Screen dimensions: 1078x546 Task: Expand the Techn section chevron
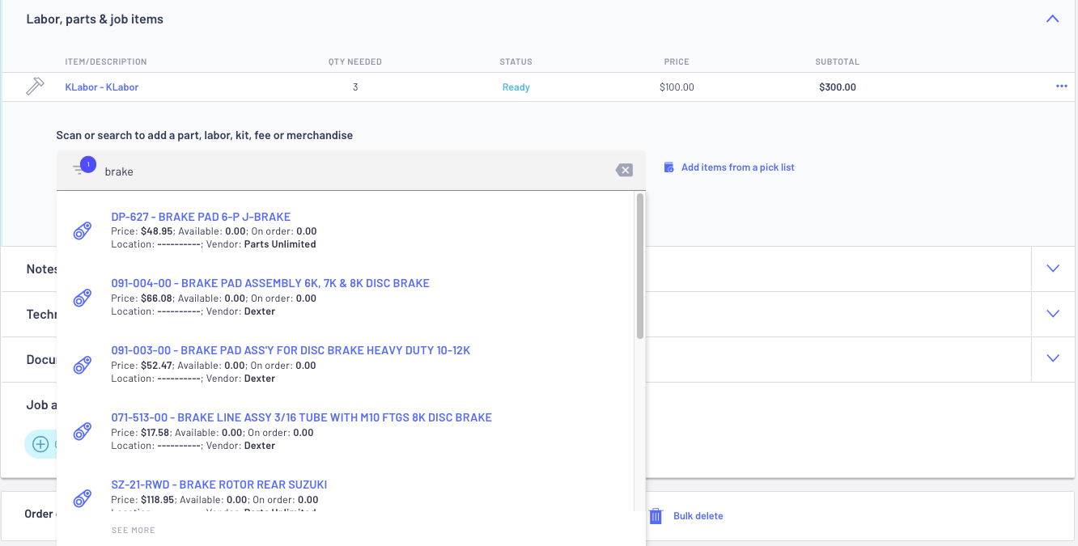pyautogui.click(x=1053, y=314)
